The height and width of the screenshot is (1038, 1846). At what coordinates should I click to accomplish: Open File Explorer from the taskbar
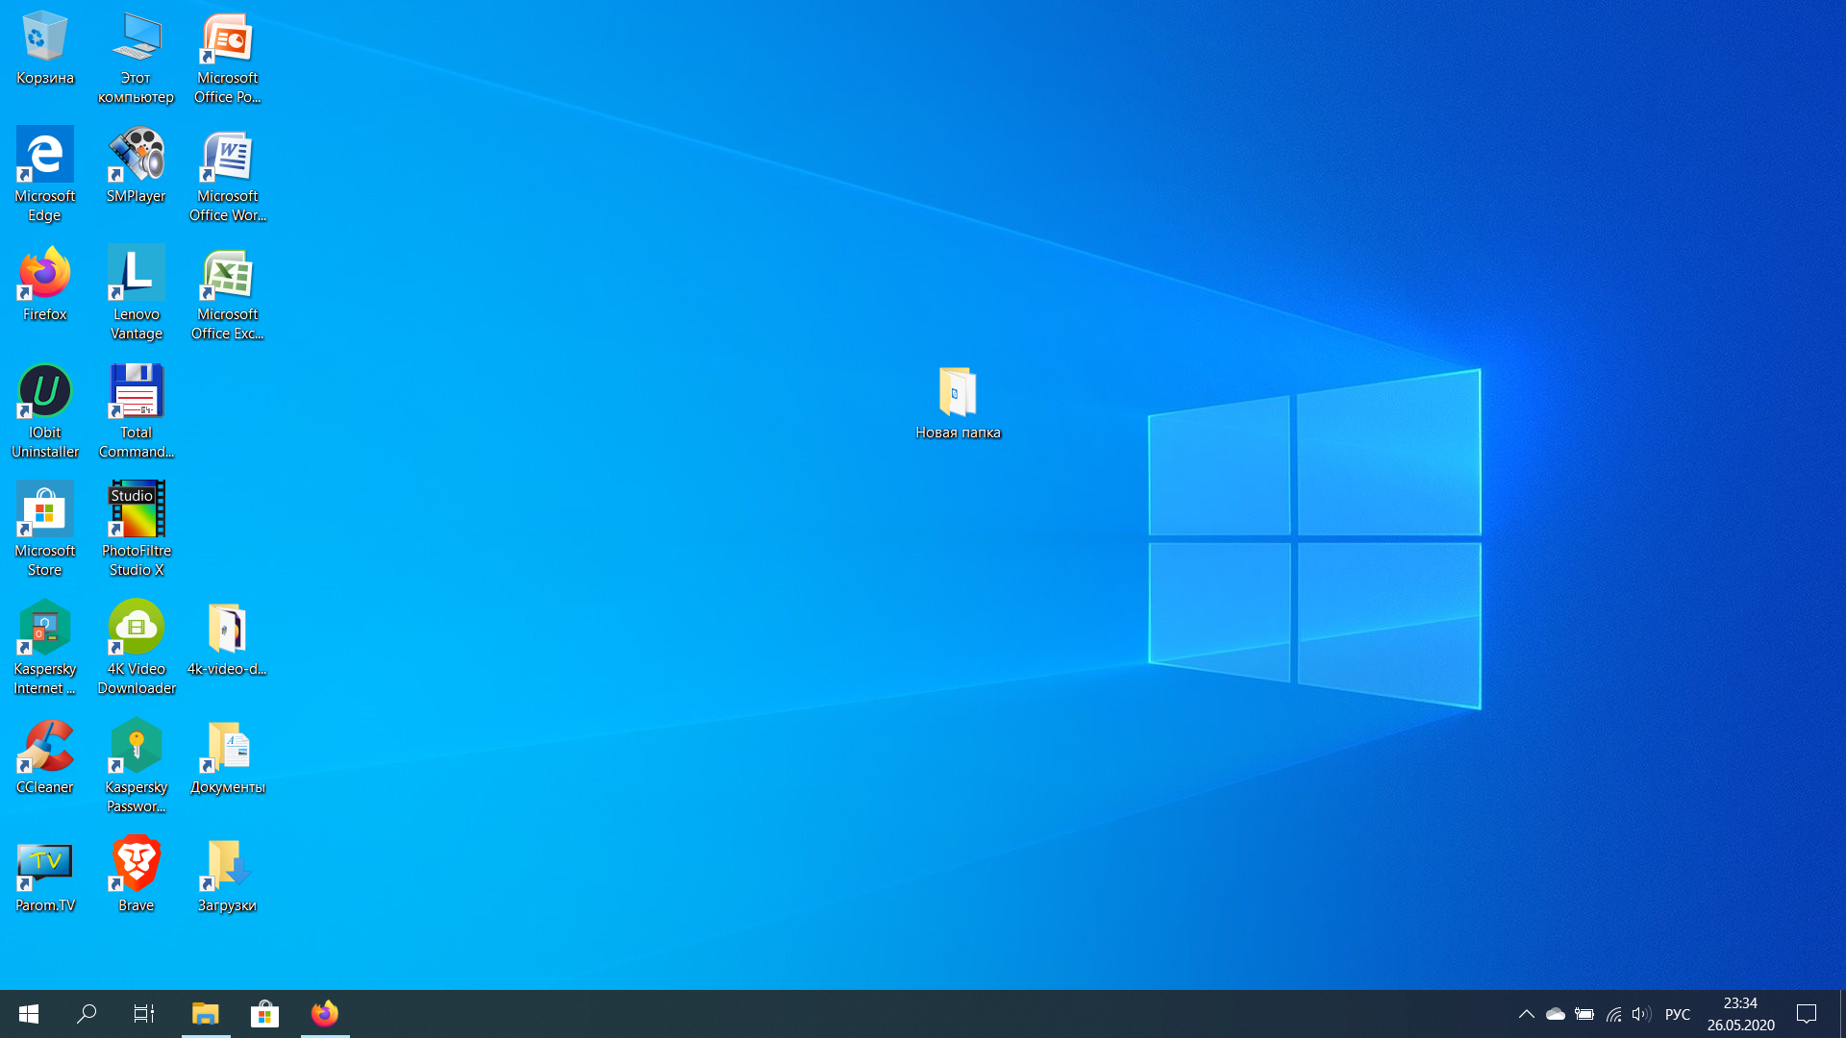(x=206, y=1014)
